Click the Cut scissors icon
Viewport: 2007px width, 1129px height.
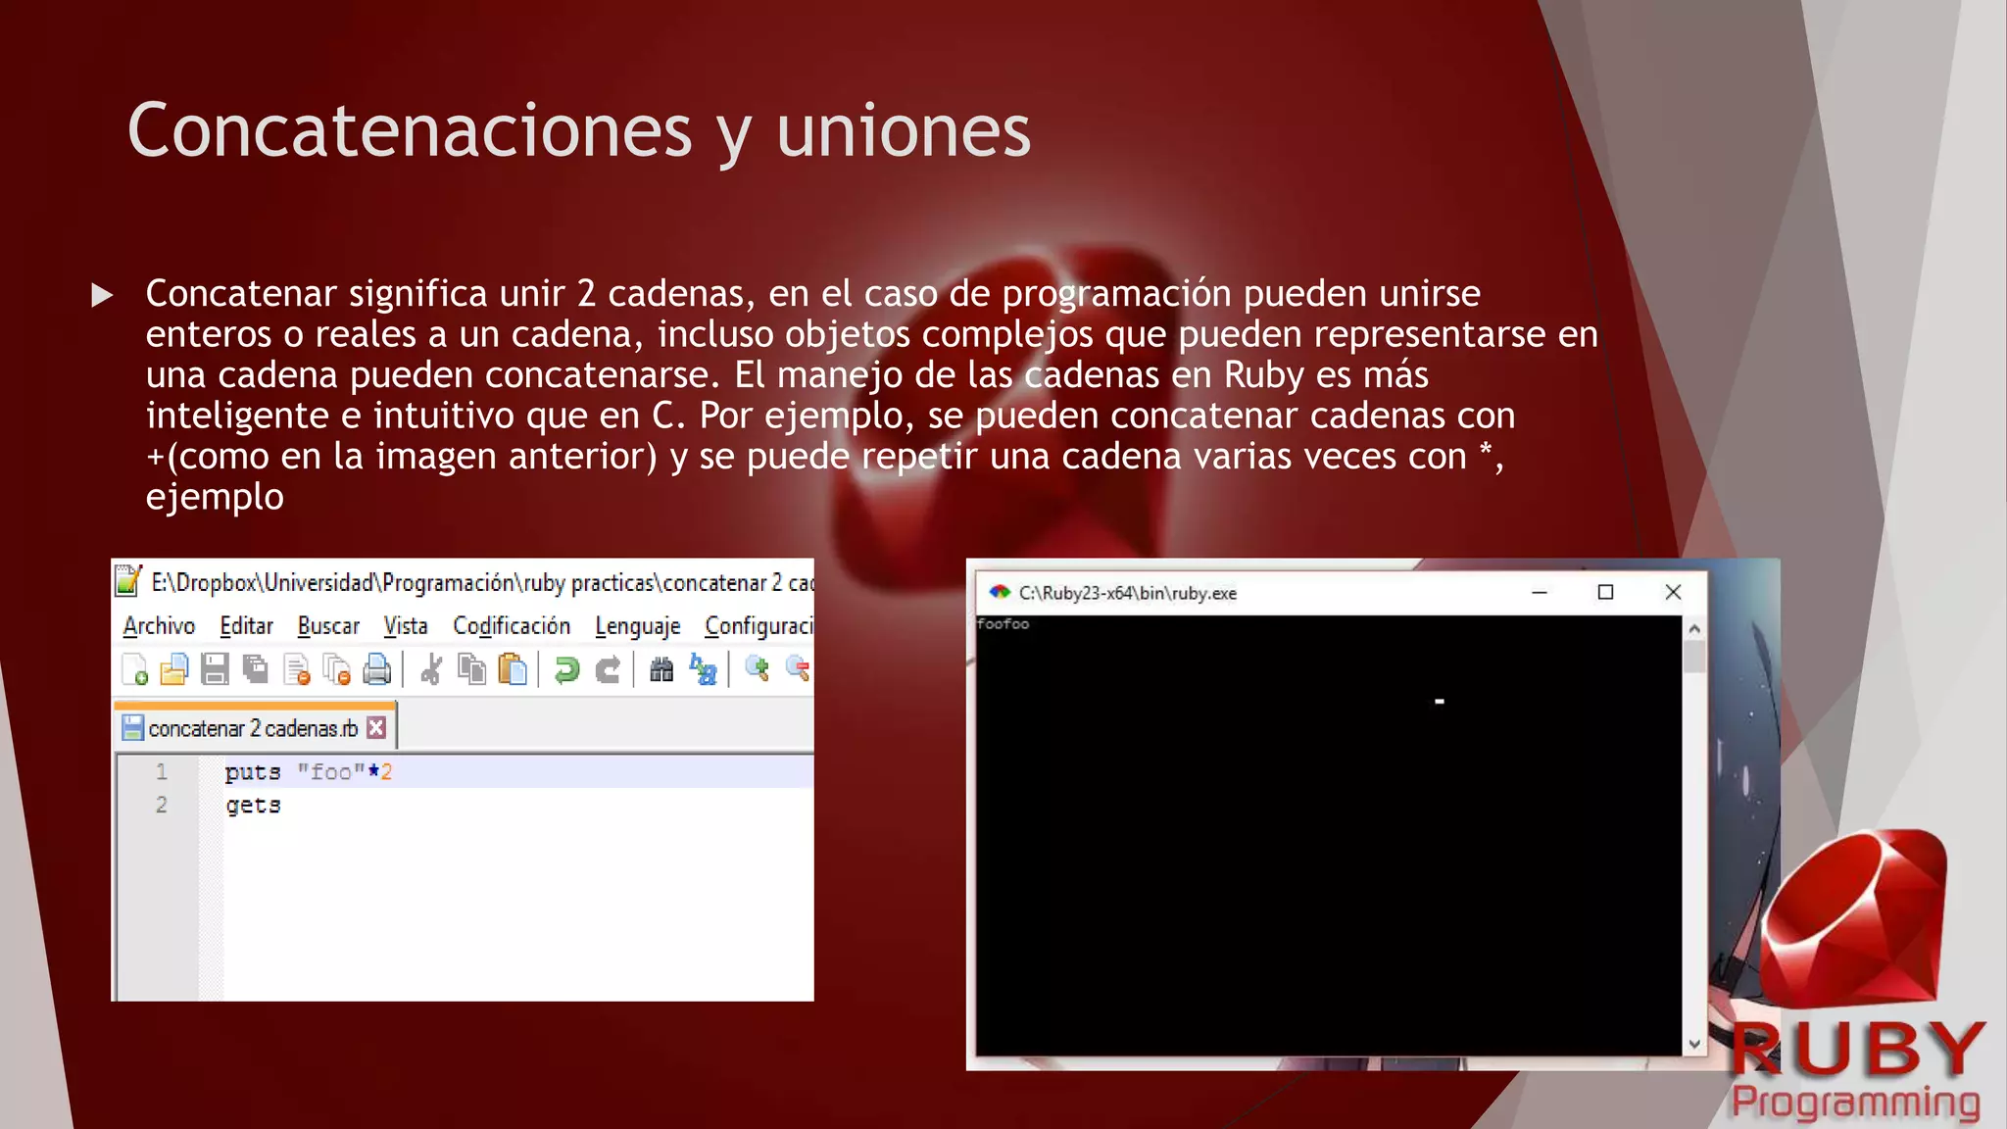[x=430, y=669]
